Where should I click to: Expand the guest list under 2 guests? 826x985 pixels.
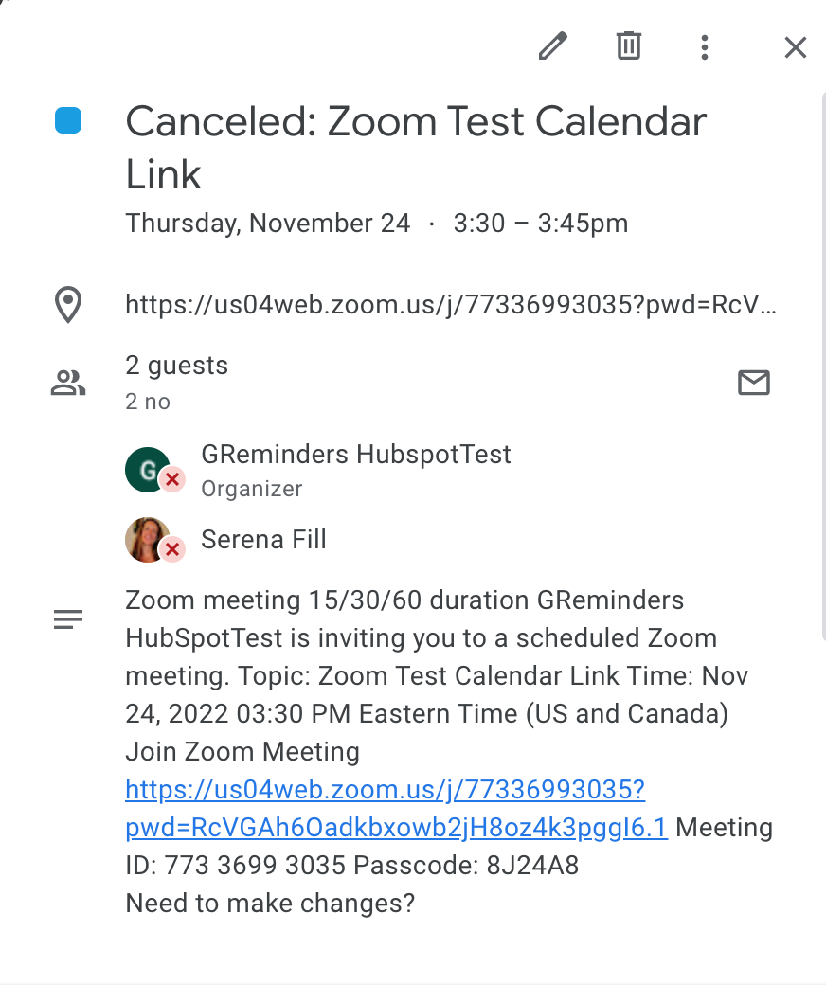(176, 365)
